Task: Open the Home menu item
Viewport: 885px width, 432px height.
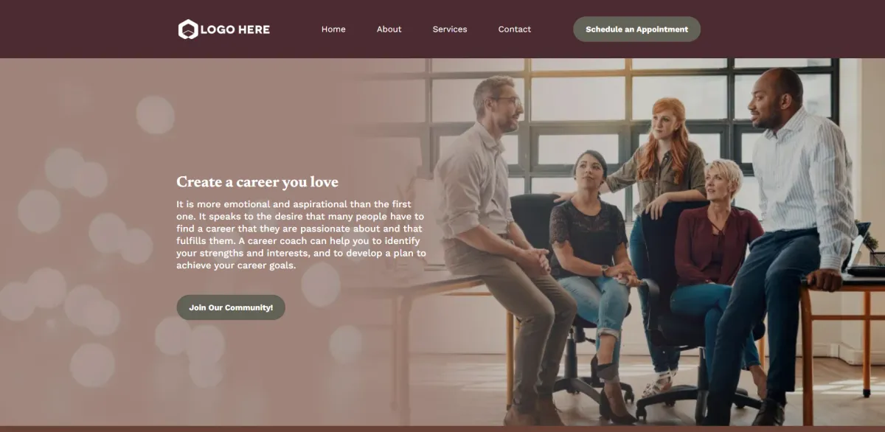Action: coord(333,29)
